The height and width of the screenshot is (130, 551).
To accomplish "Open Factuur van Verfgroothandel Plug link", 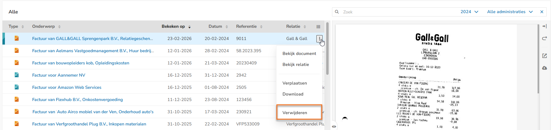I will (89, 124).
